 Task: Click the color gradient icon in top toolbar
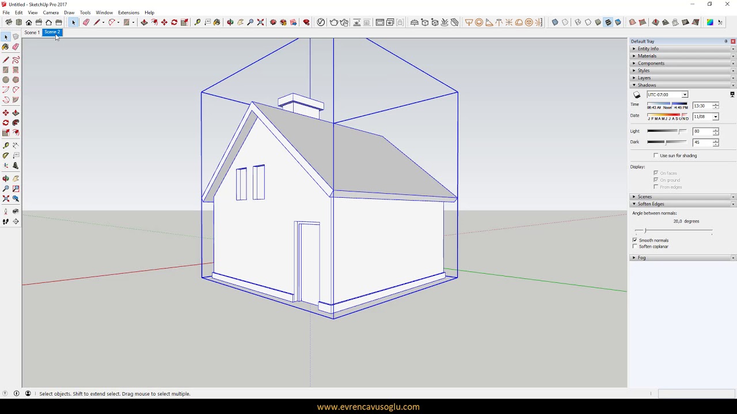click(710, 22)
